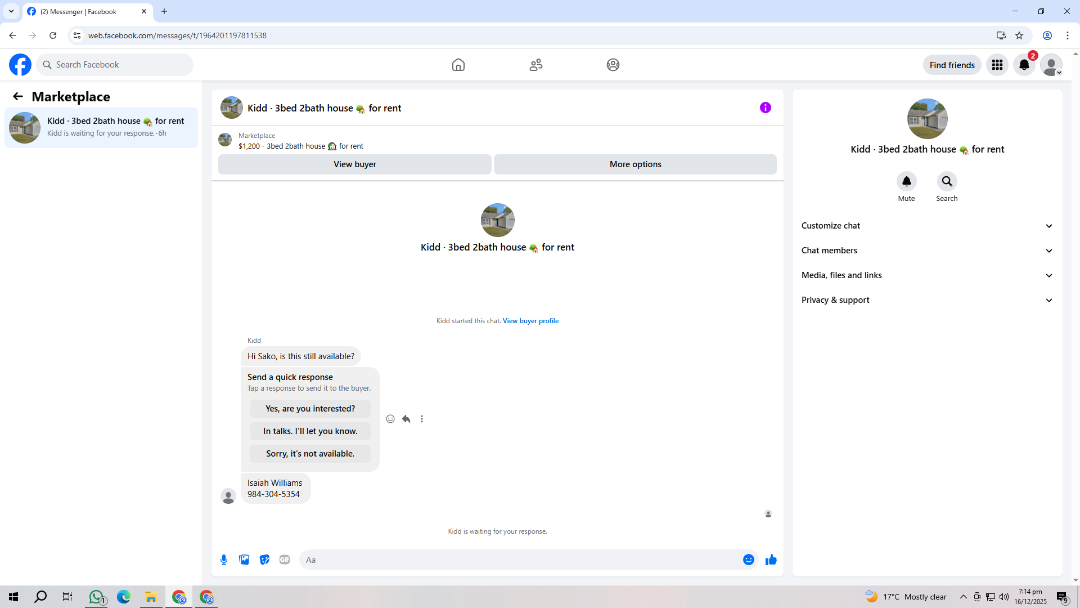The image size is (1080, 608).
Task: Open the weather widget showing 17°C
Action: tap(906, 597)
